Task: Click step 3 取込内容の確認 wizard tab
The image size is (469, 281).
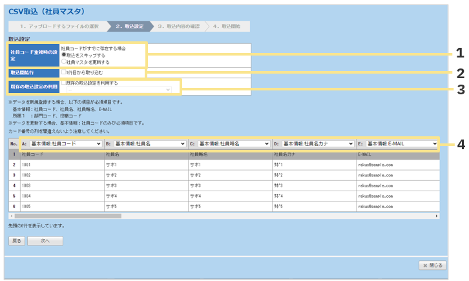Action: tap(179, 26)
